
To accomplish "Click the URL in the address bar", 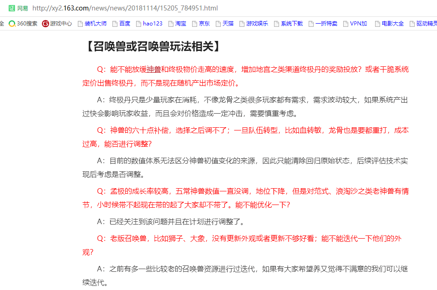I will tap(125, 8).
